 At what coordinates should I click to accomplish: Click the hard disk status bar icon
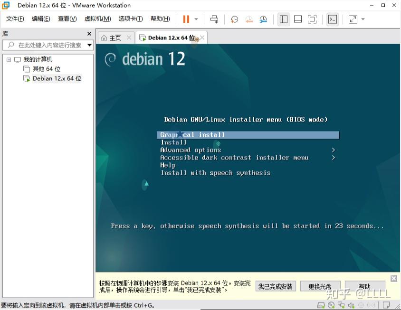(321, 305)
